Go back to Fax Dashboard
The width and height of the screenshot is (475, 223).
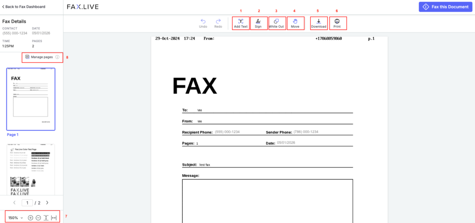click(x=24, y=6)
